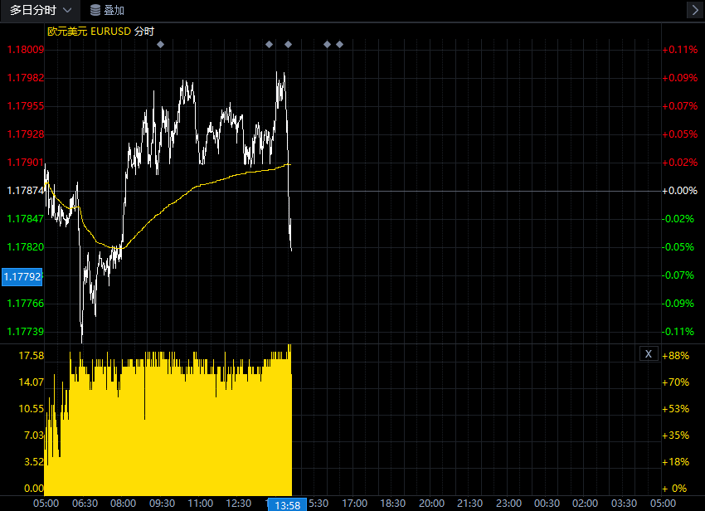Click the 分时 label beside EURUSD
This screenshot has width=705, height=511.
coord(143,32)
